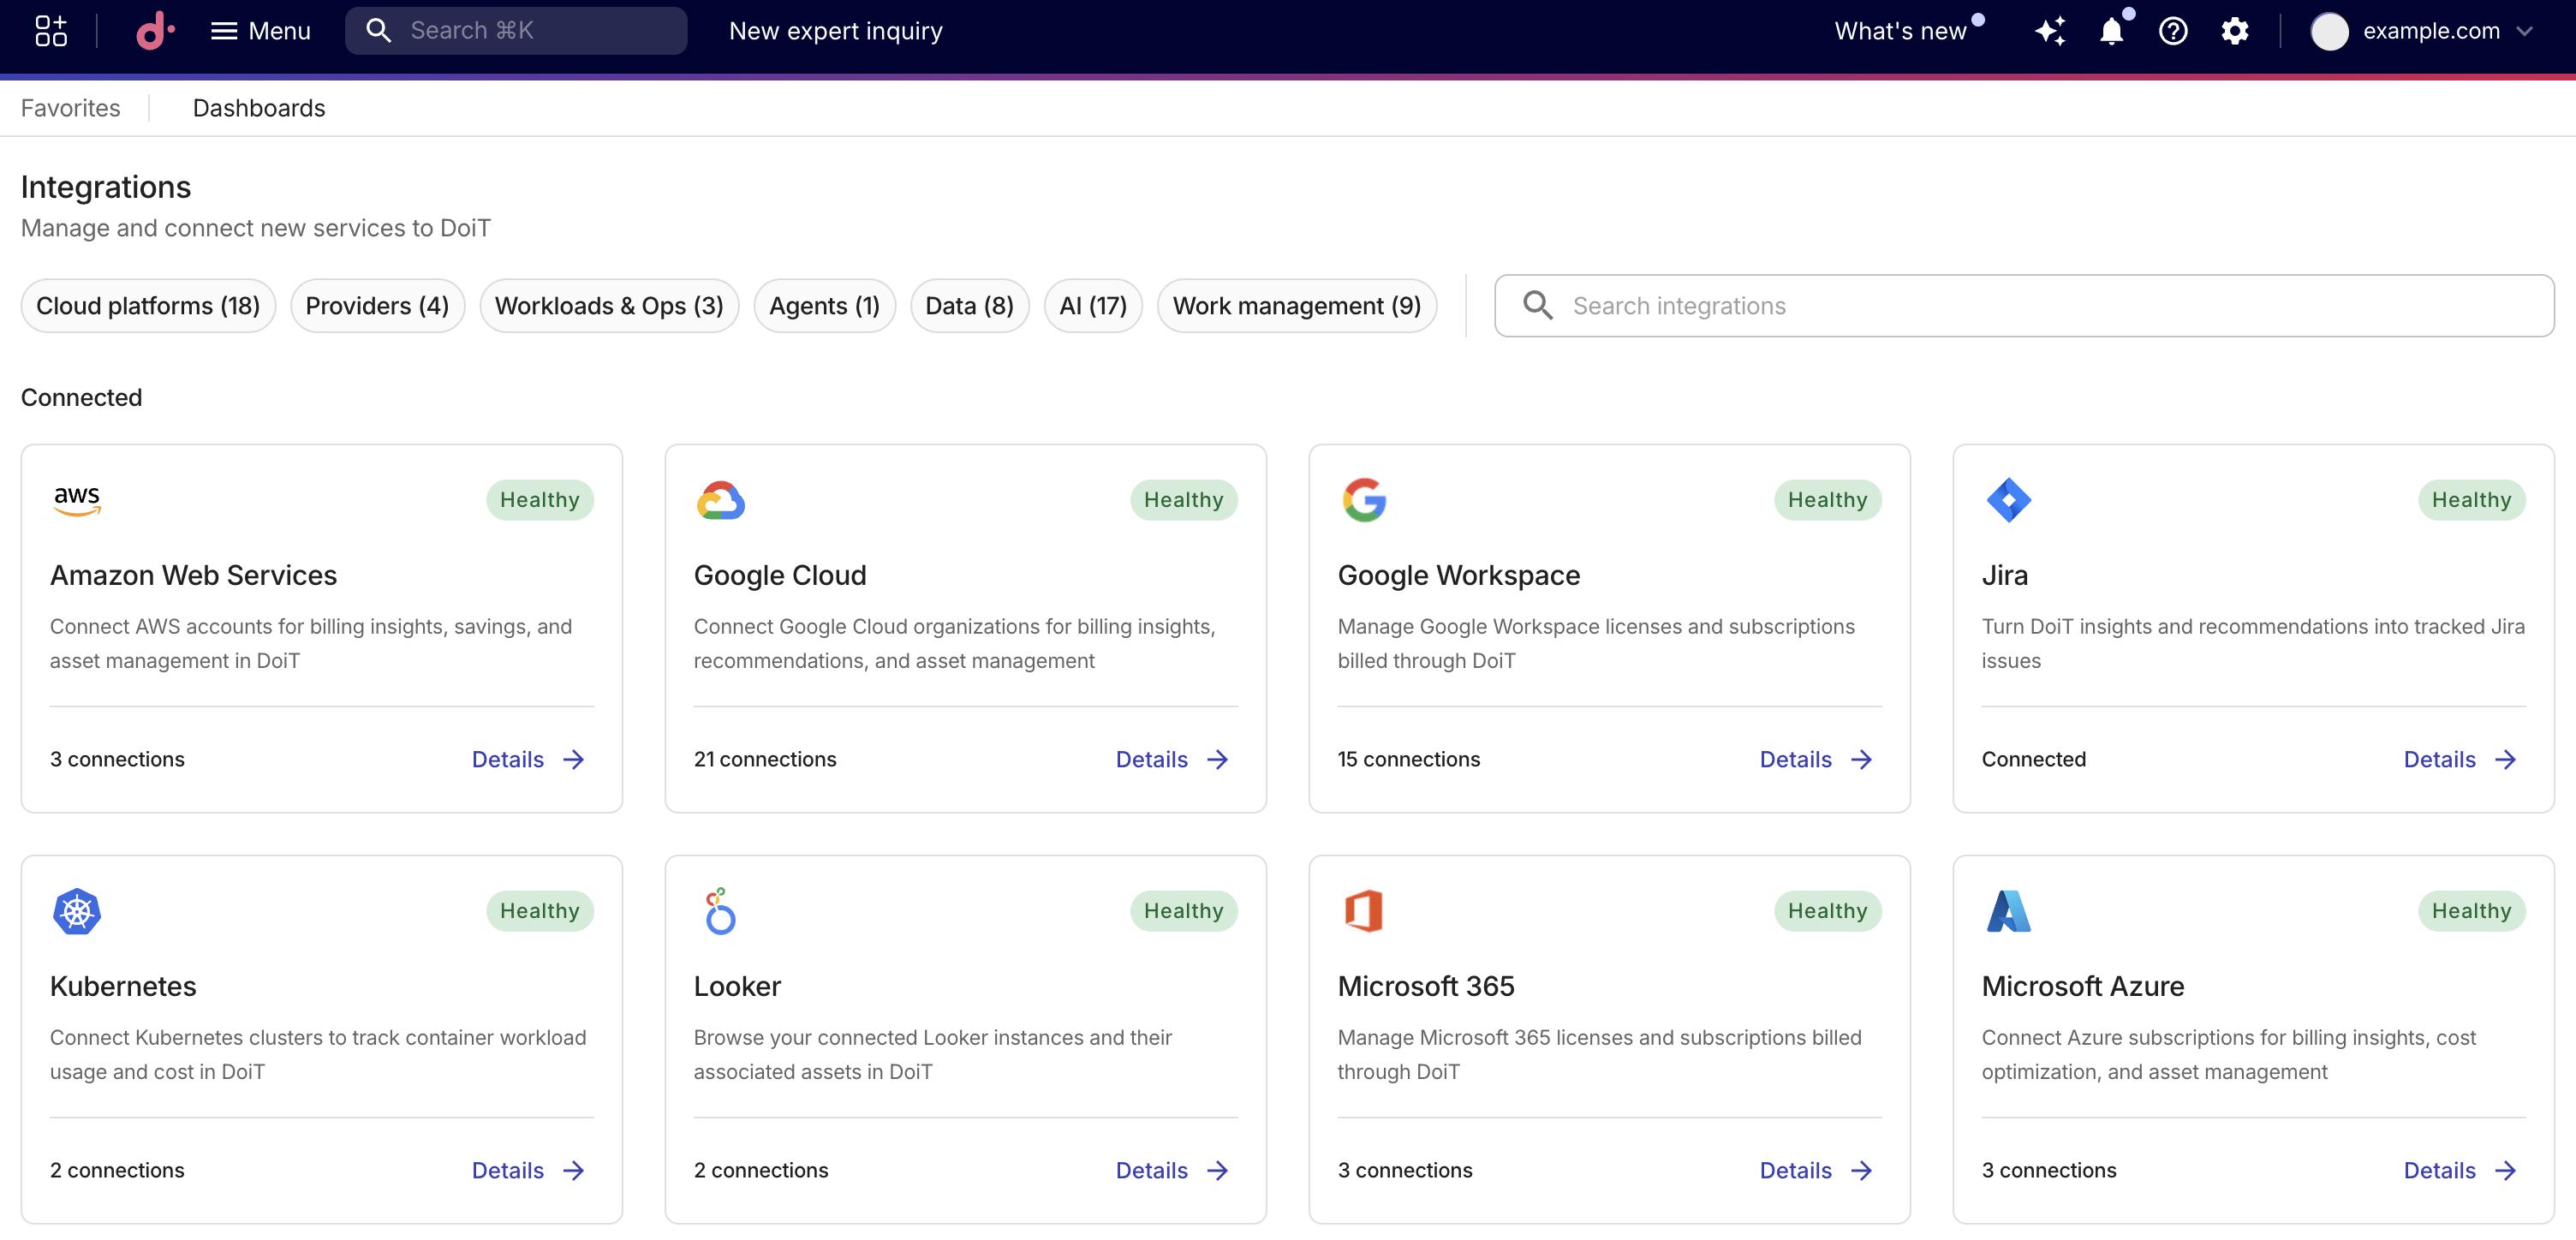Click the Kubernetes card title
Image resolution: width=2576 pixels, height=1240 pixels.
(123, 987)
